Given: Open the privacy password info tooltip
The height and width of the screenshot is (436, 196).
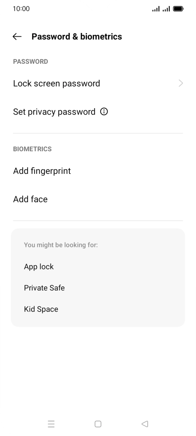Looking at the screenshot, I should pos(104,112).
